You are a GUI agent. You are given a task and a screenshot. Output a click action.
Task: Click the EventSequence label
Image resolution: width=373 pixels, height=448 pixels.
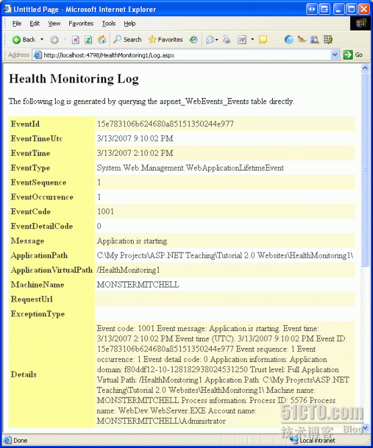(38, 182)
